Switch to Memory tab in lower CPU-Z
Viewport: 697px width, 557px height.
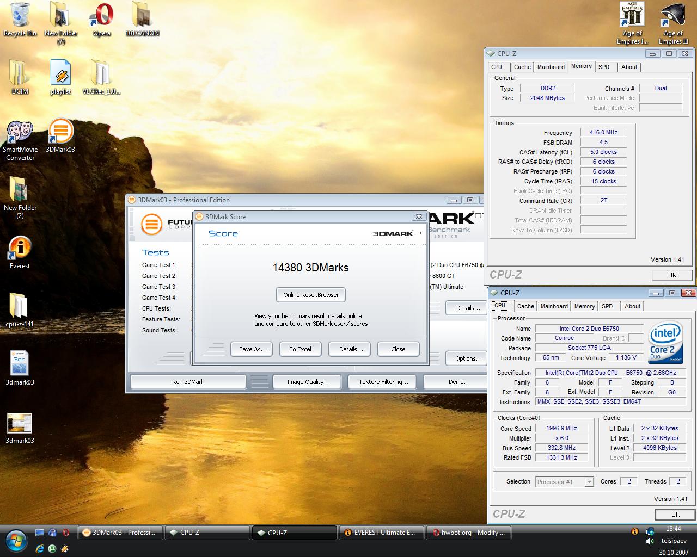pos(584,306)
